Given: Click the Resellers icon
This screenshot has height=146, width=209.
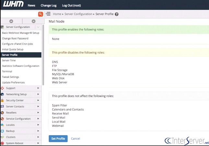Looking at the screenshot, I should pos(2,113).
